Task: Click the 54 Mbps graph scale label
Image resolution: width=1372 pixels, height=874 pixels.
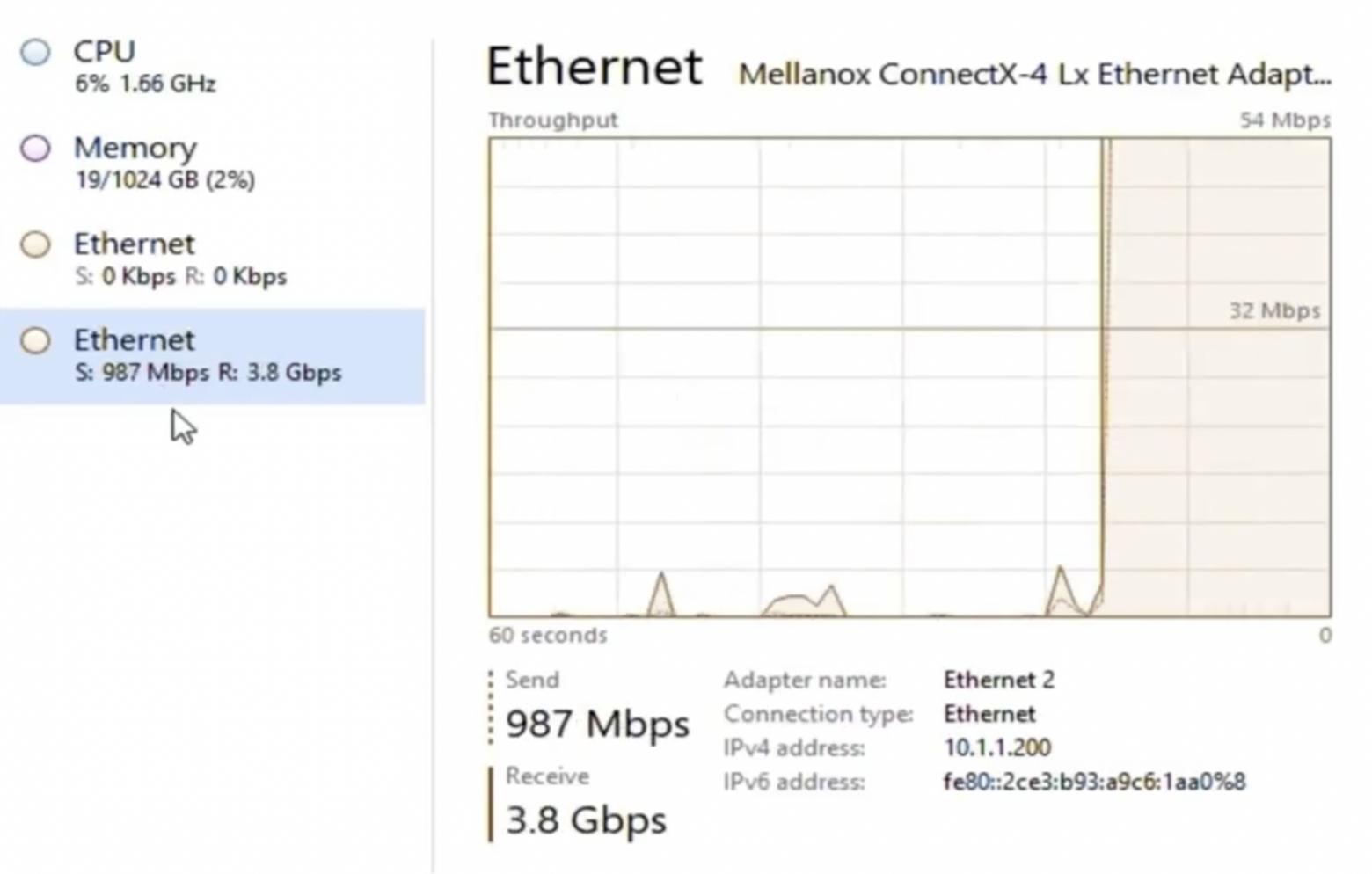Action: click(x=1285, y=120)
